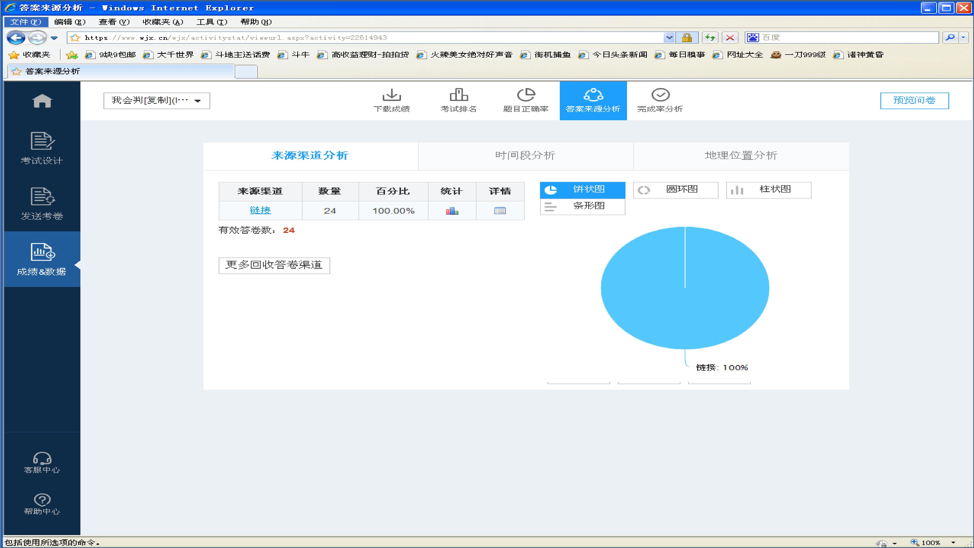Open 题目正确率 analysis
Screen dimensions: 974x548
tap(526, 101)
